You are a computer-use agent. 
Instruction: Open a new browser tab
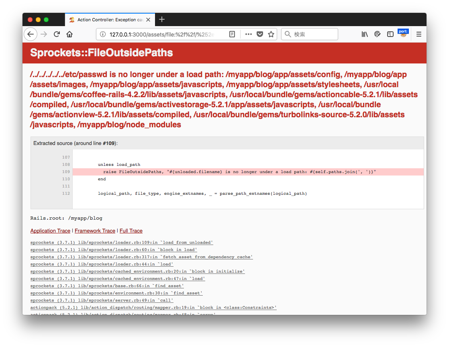162,19
